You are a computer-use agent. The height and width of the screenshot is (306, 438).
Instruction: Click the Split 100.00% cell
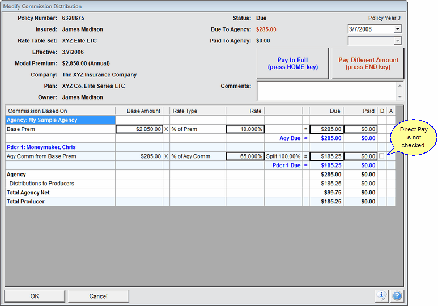(x=283, y=156)
